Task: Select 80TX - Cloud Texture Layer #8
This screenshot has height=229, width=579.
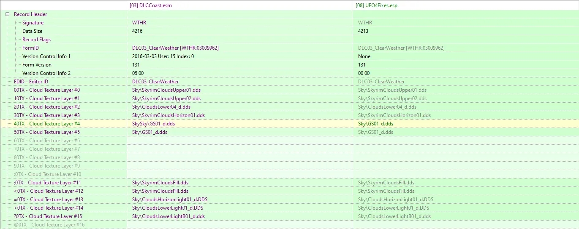Action: coord(47,157)
